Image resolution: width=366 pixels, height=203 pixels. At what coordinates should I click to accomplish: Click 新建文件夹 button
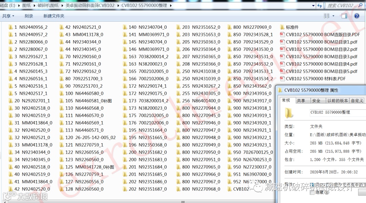tap(54, 16)
